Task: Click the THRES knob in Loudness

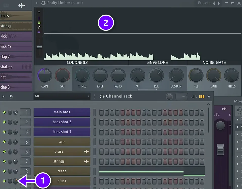Action: [x=82, y=76]
